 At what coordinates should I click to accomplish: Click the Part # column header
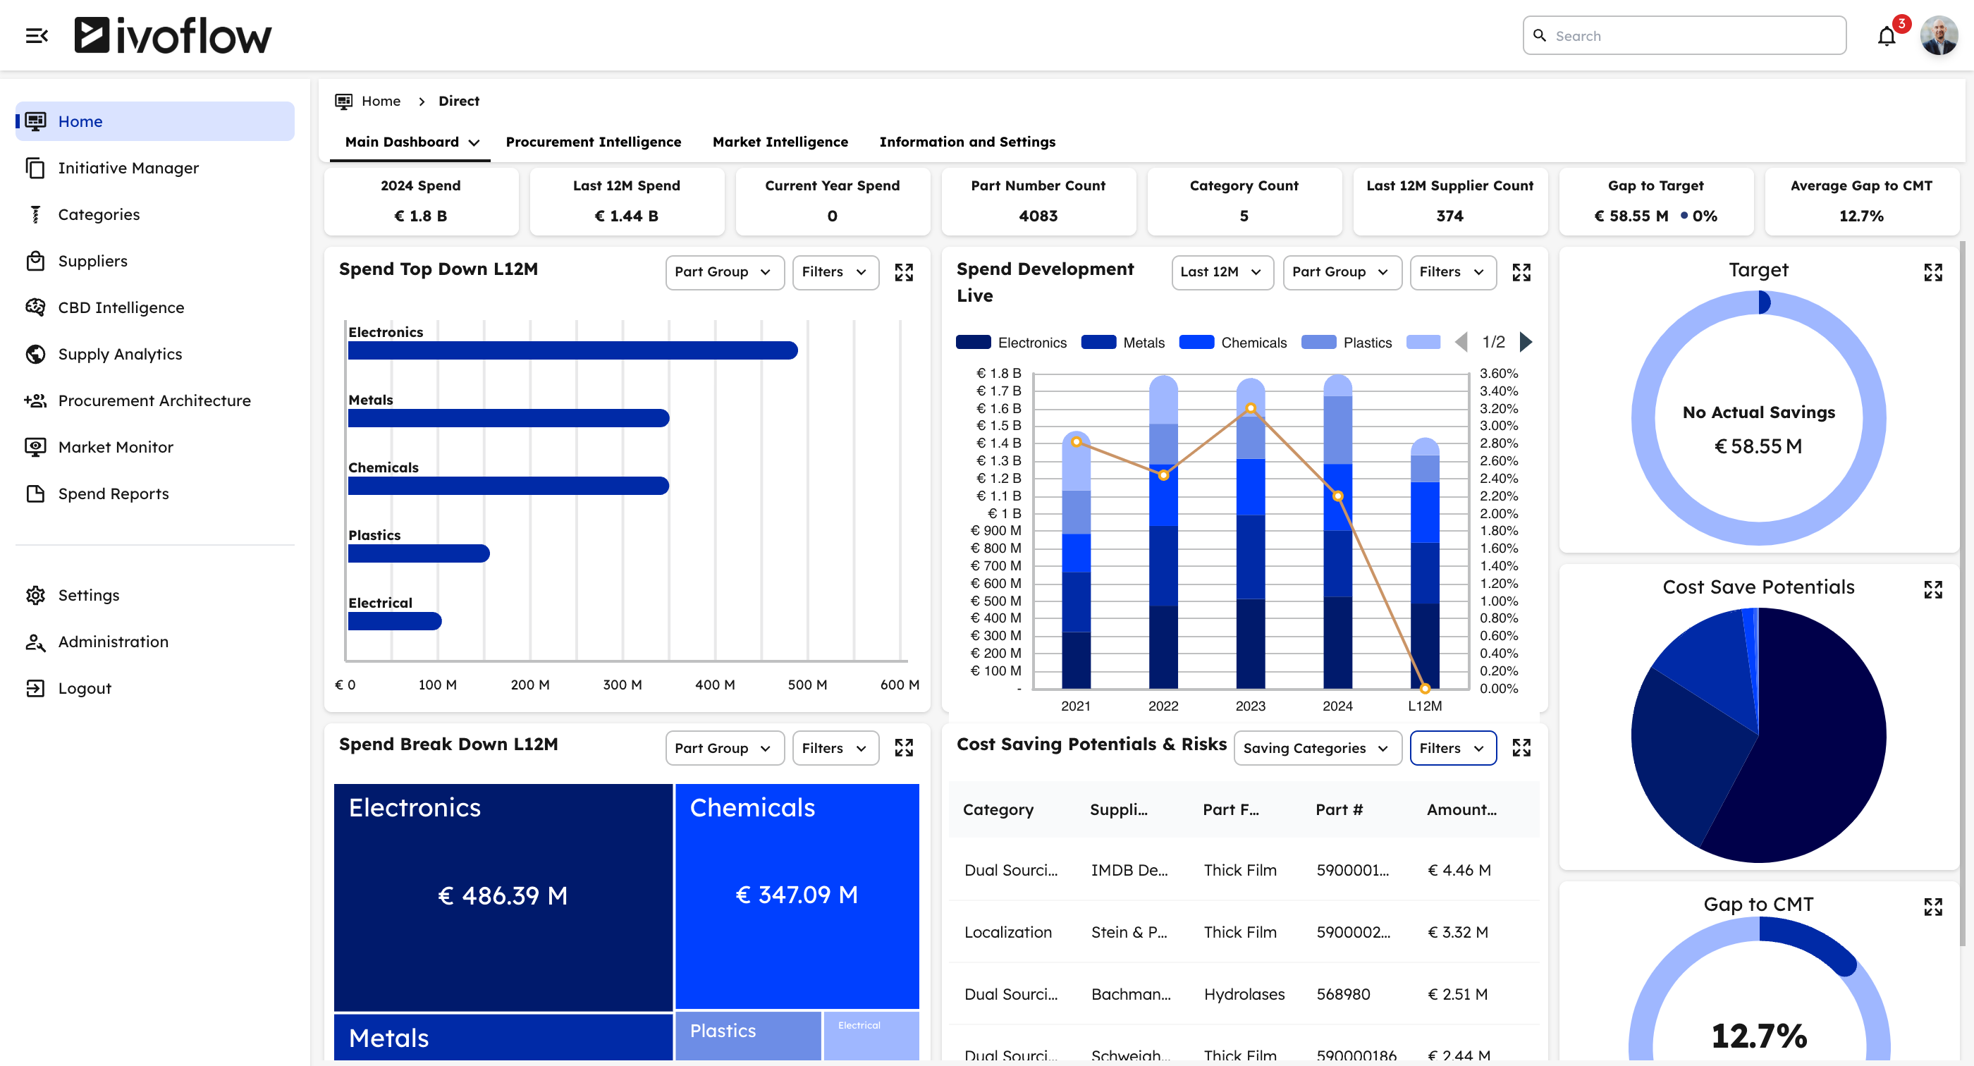click(x=1339, y=809)
